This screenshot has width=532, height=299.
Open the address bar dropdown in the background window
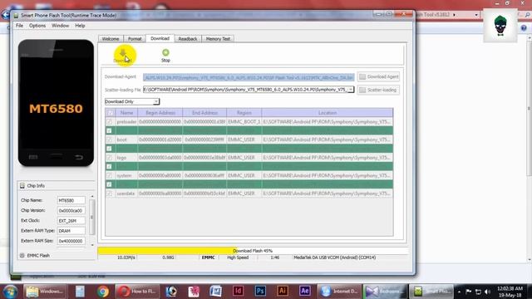pyautogui.click(x=476, y=15)
